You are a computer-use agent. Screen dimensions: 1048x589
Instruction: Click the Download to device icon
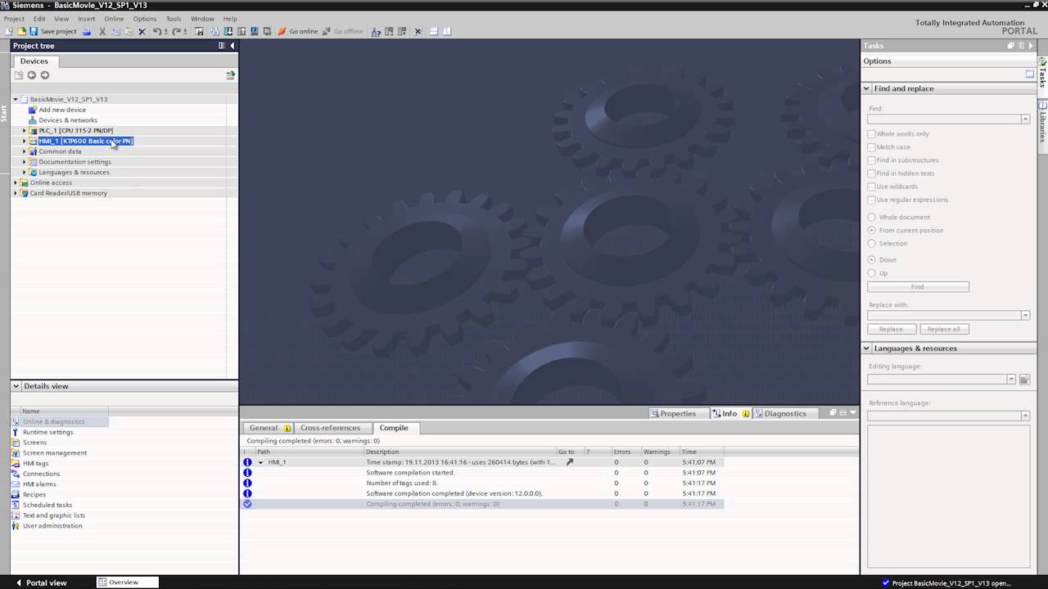228,31
